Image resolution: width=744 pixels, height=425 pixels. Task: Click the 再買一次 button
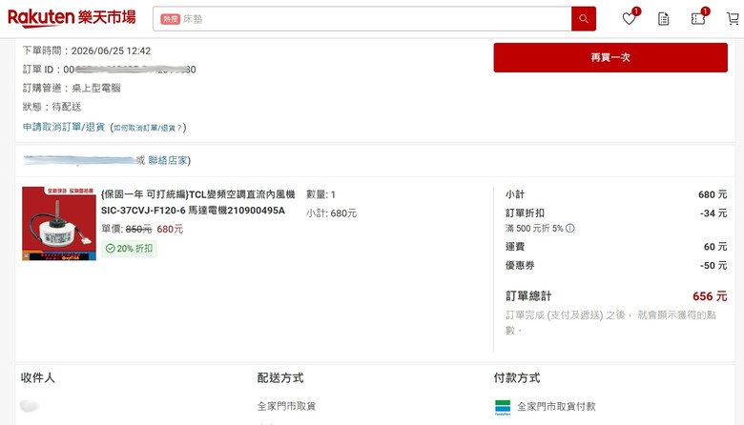(x=610, y=57)
